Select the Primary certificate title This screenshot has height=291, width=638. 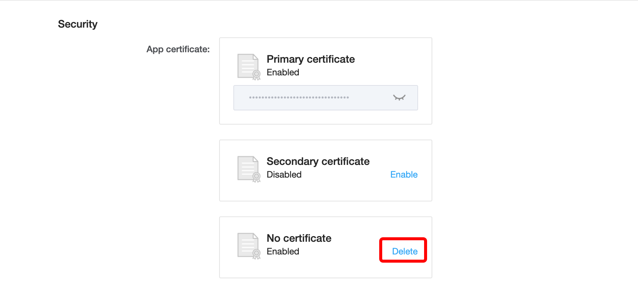coord(311,59)
